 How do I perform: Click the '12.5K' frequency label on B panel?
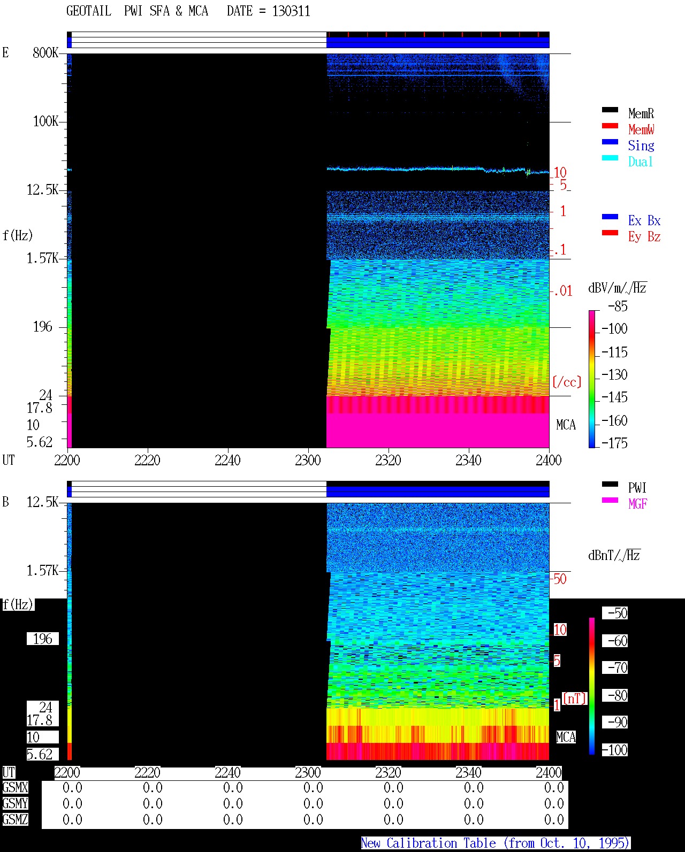pyautogui.click(x=42, y=502)
